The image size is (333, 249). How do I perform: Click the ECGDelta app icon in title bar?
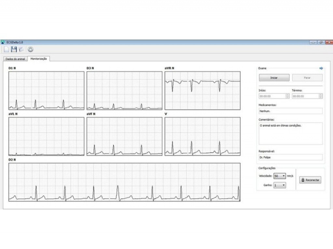pos(3,42)
